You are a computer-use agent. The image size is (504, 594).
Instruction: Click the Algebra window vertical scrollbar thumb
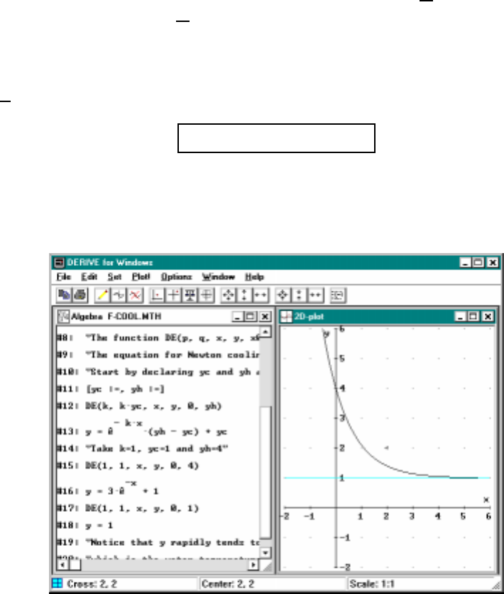(265, 472)
